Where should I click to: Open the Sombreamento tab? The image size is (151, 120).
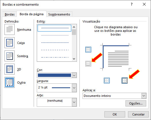[59, 14]
